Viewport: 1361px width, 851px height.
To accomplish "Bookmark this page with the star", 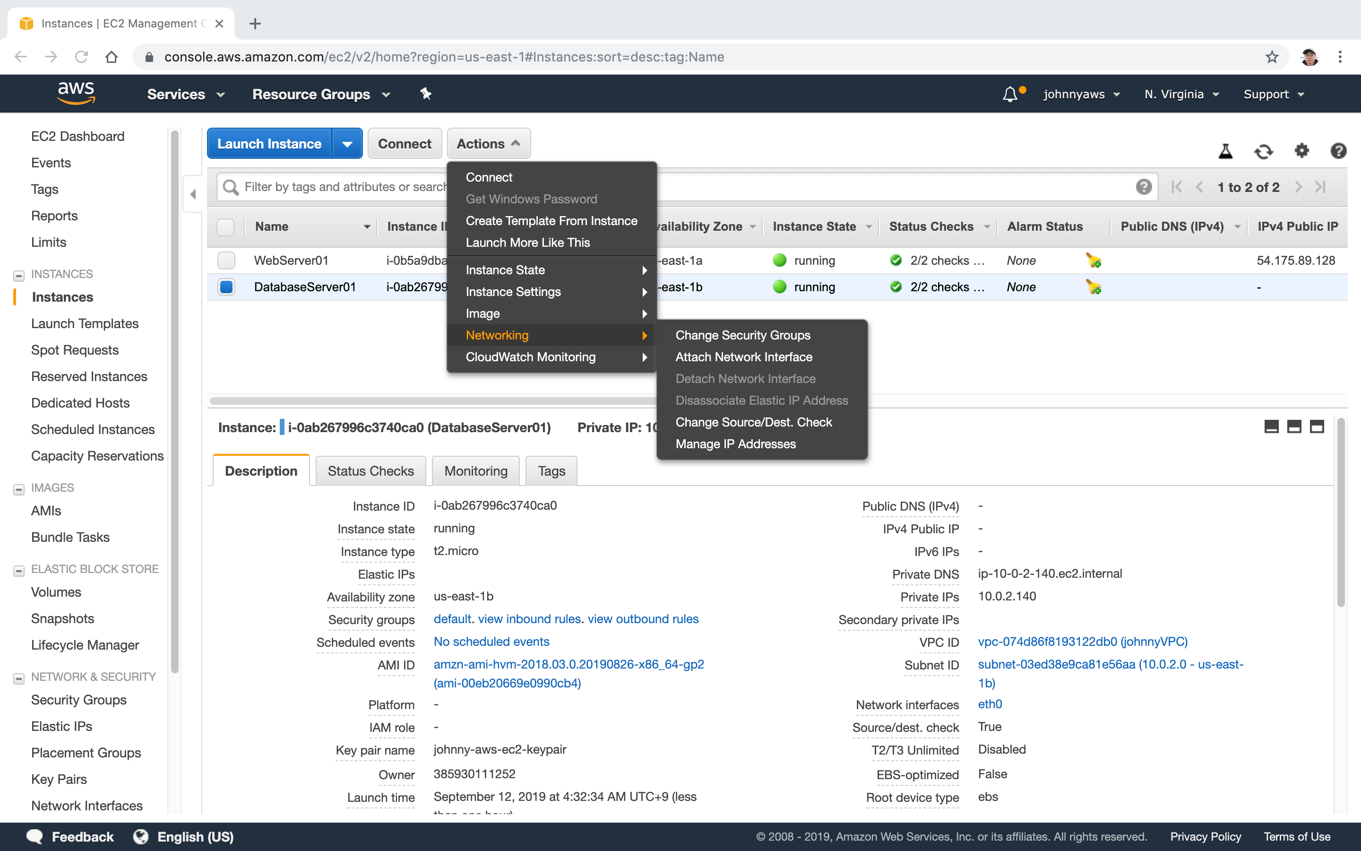I will 1272,57.
